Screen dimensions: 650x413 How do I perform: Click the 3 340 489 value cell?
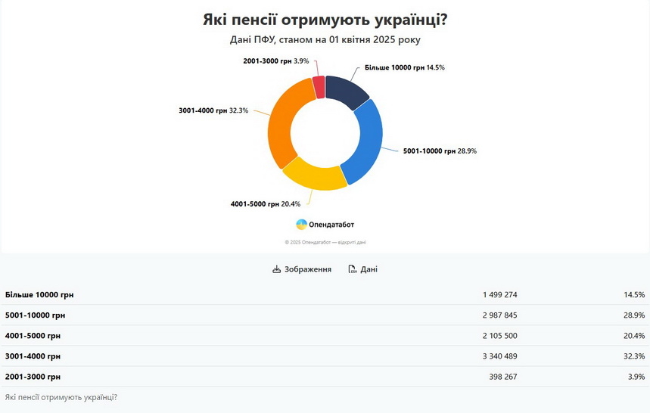[499, 356]
